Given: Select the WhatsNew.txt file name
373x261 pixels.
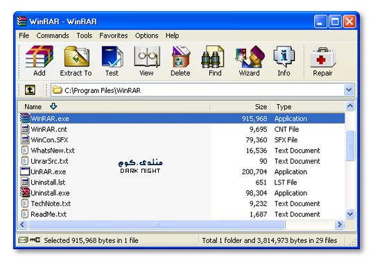Looking at the screenshot, I should (53, 150).
